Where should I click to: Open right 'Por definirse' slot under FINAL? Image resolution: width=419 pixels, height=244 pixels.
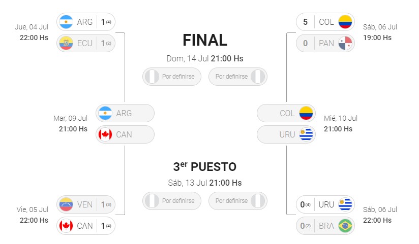[x=238, y=77]
